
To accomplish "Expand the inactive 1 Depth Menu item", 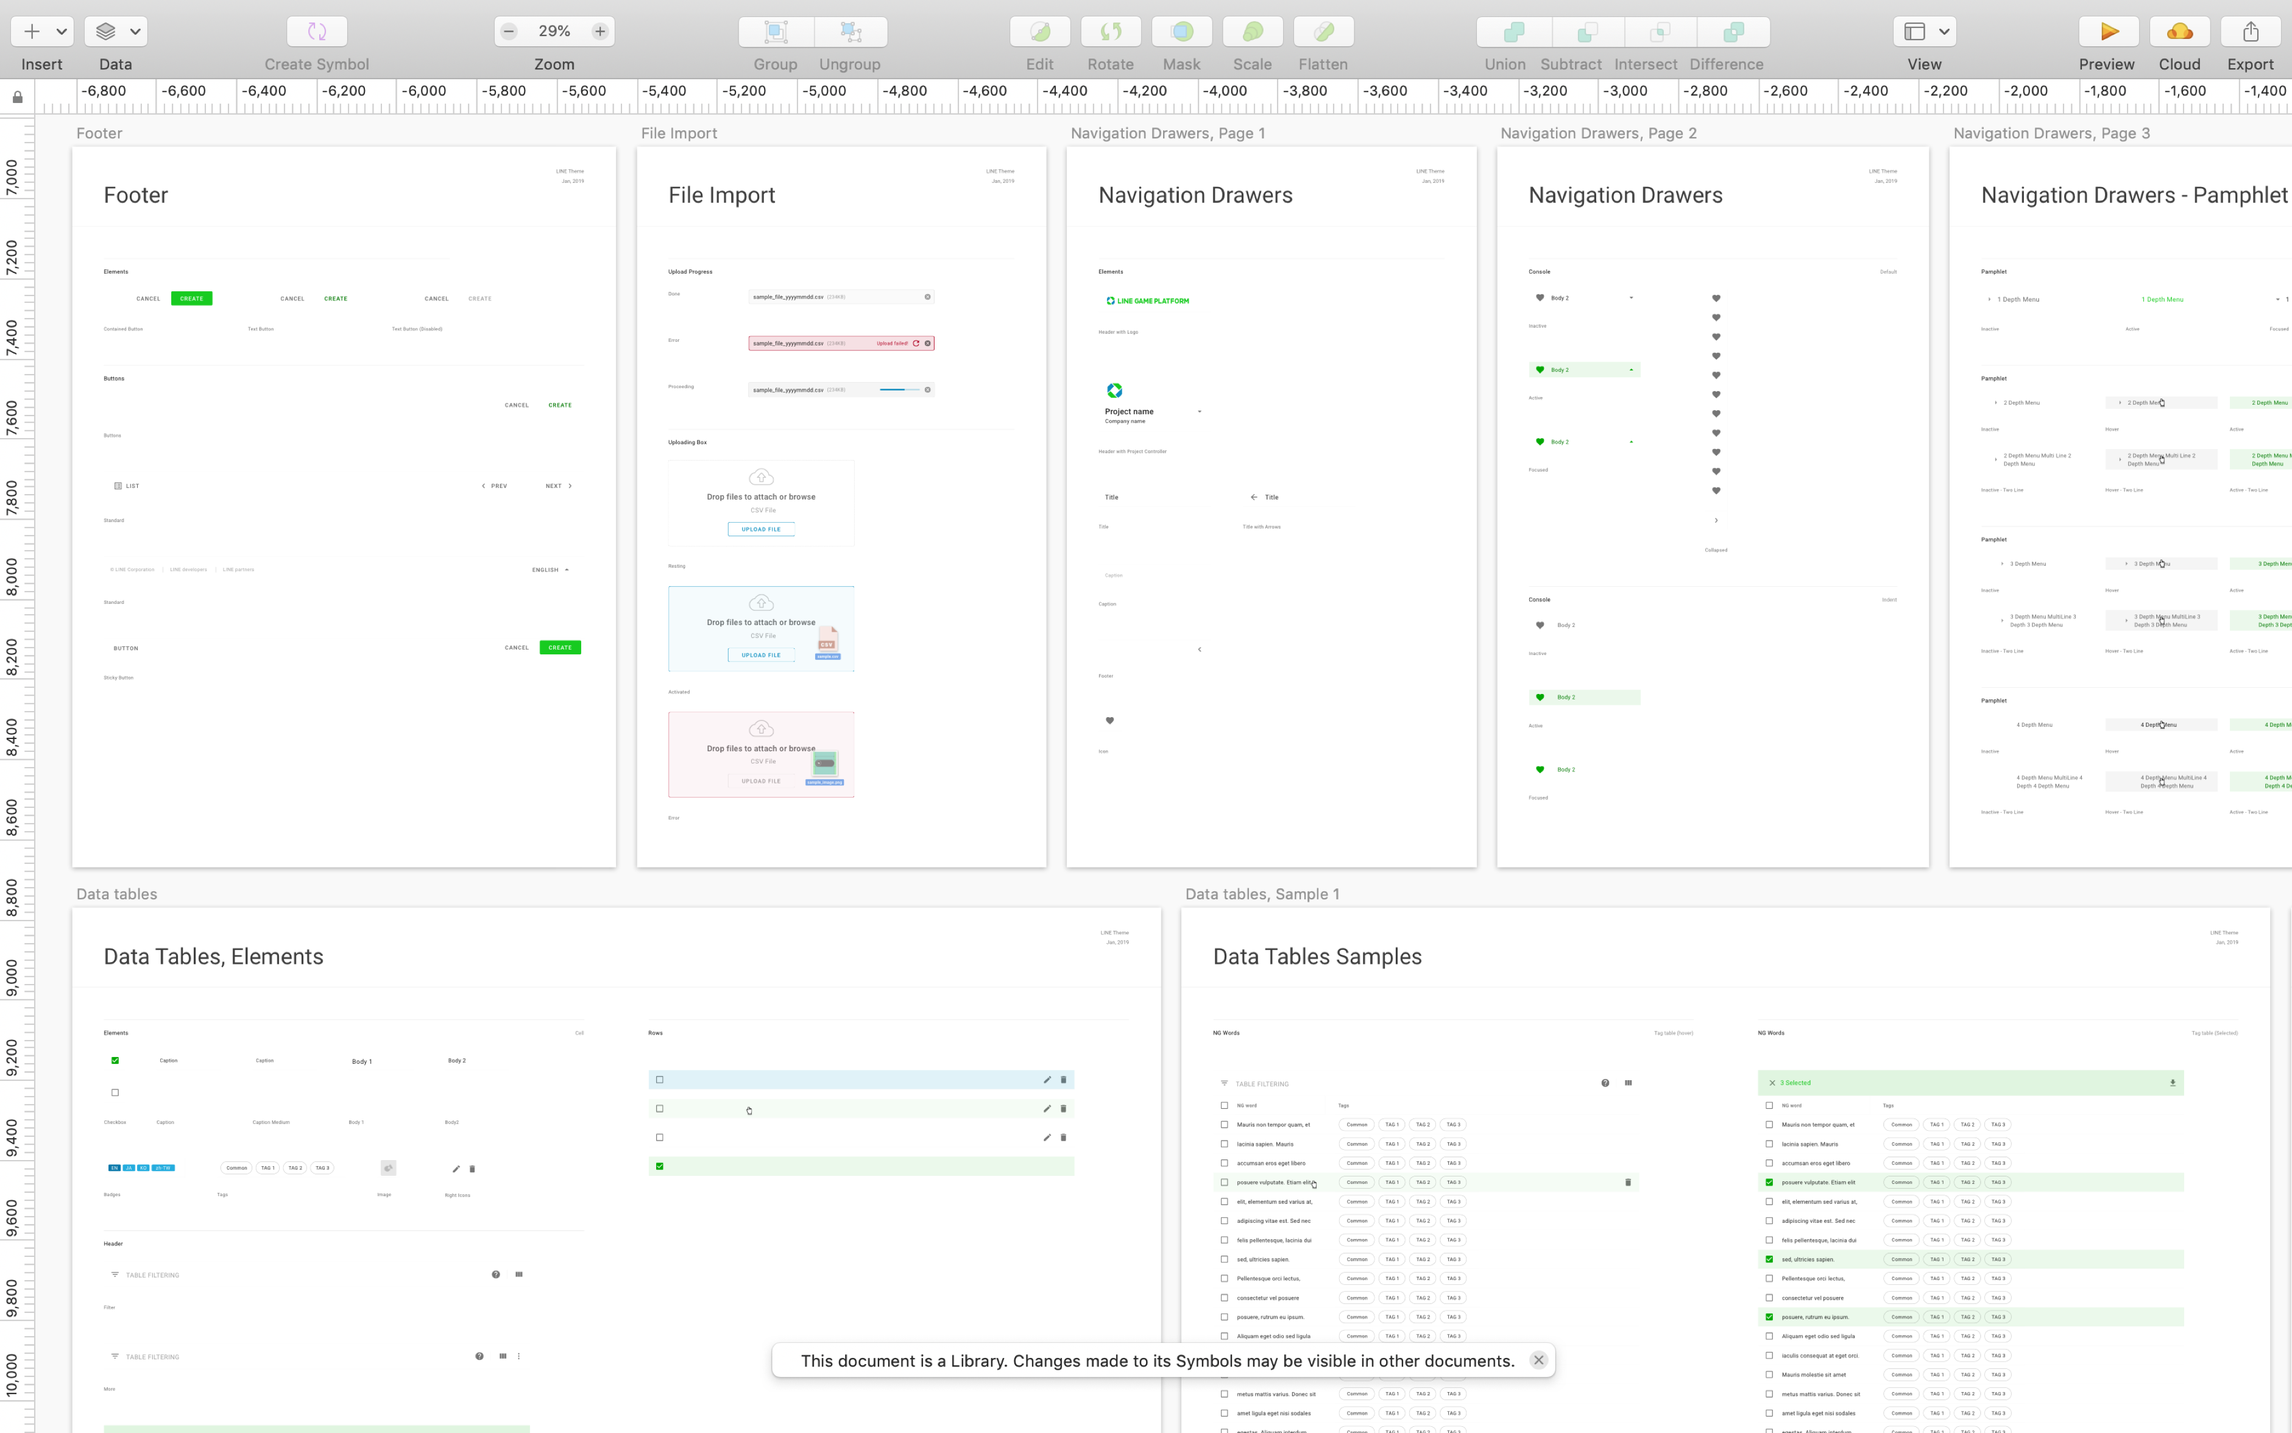I will [x=1989, y=300].
